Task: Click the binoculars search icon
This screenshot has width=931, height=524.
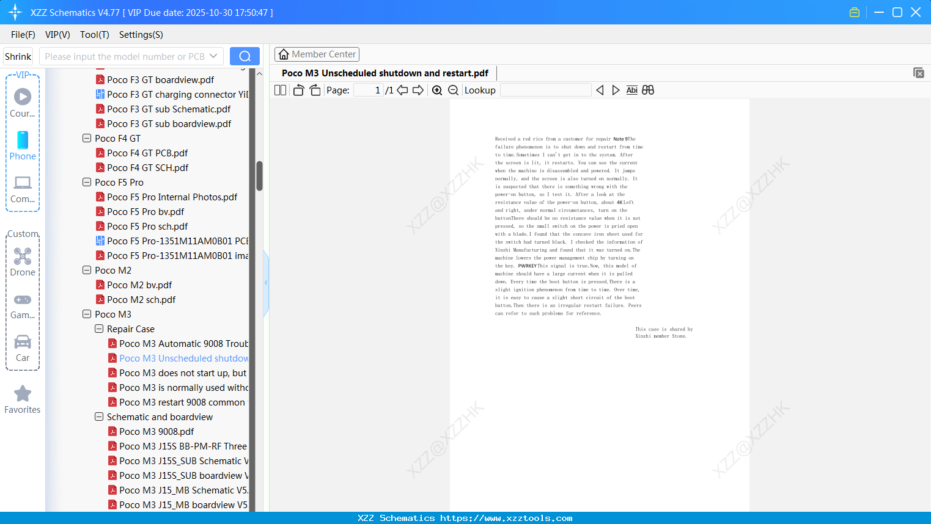Action: (x=648, y=90)
